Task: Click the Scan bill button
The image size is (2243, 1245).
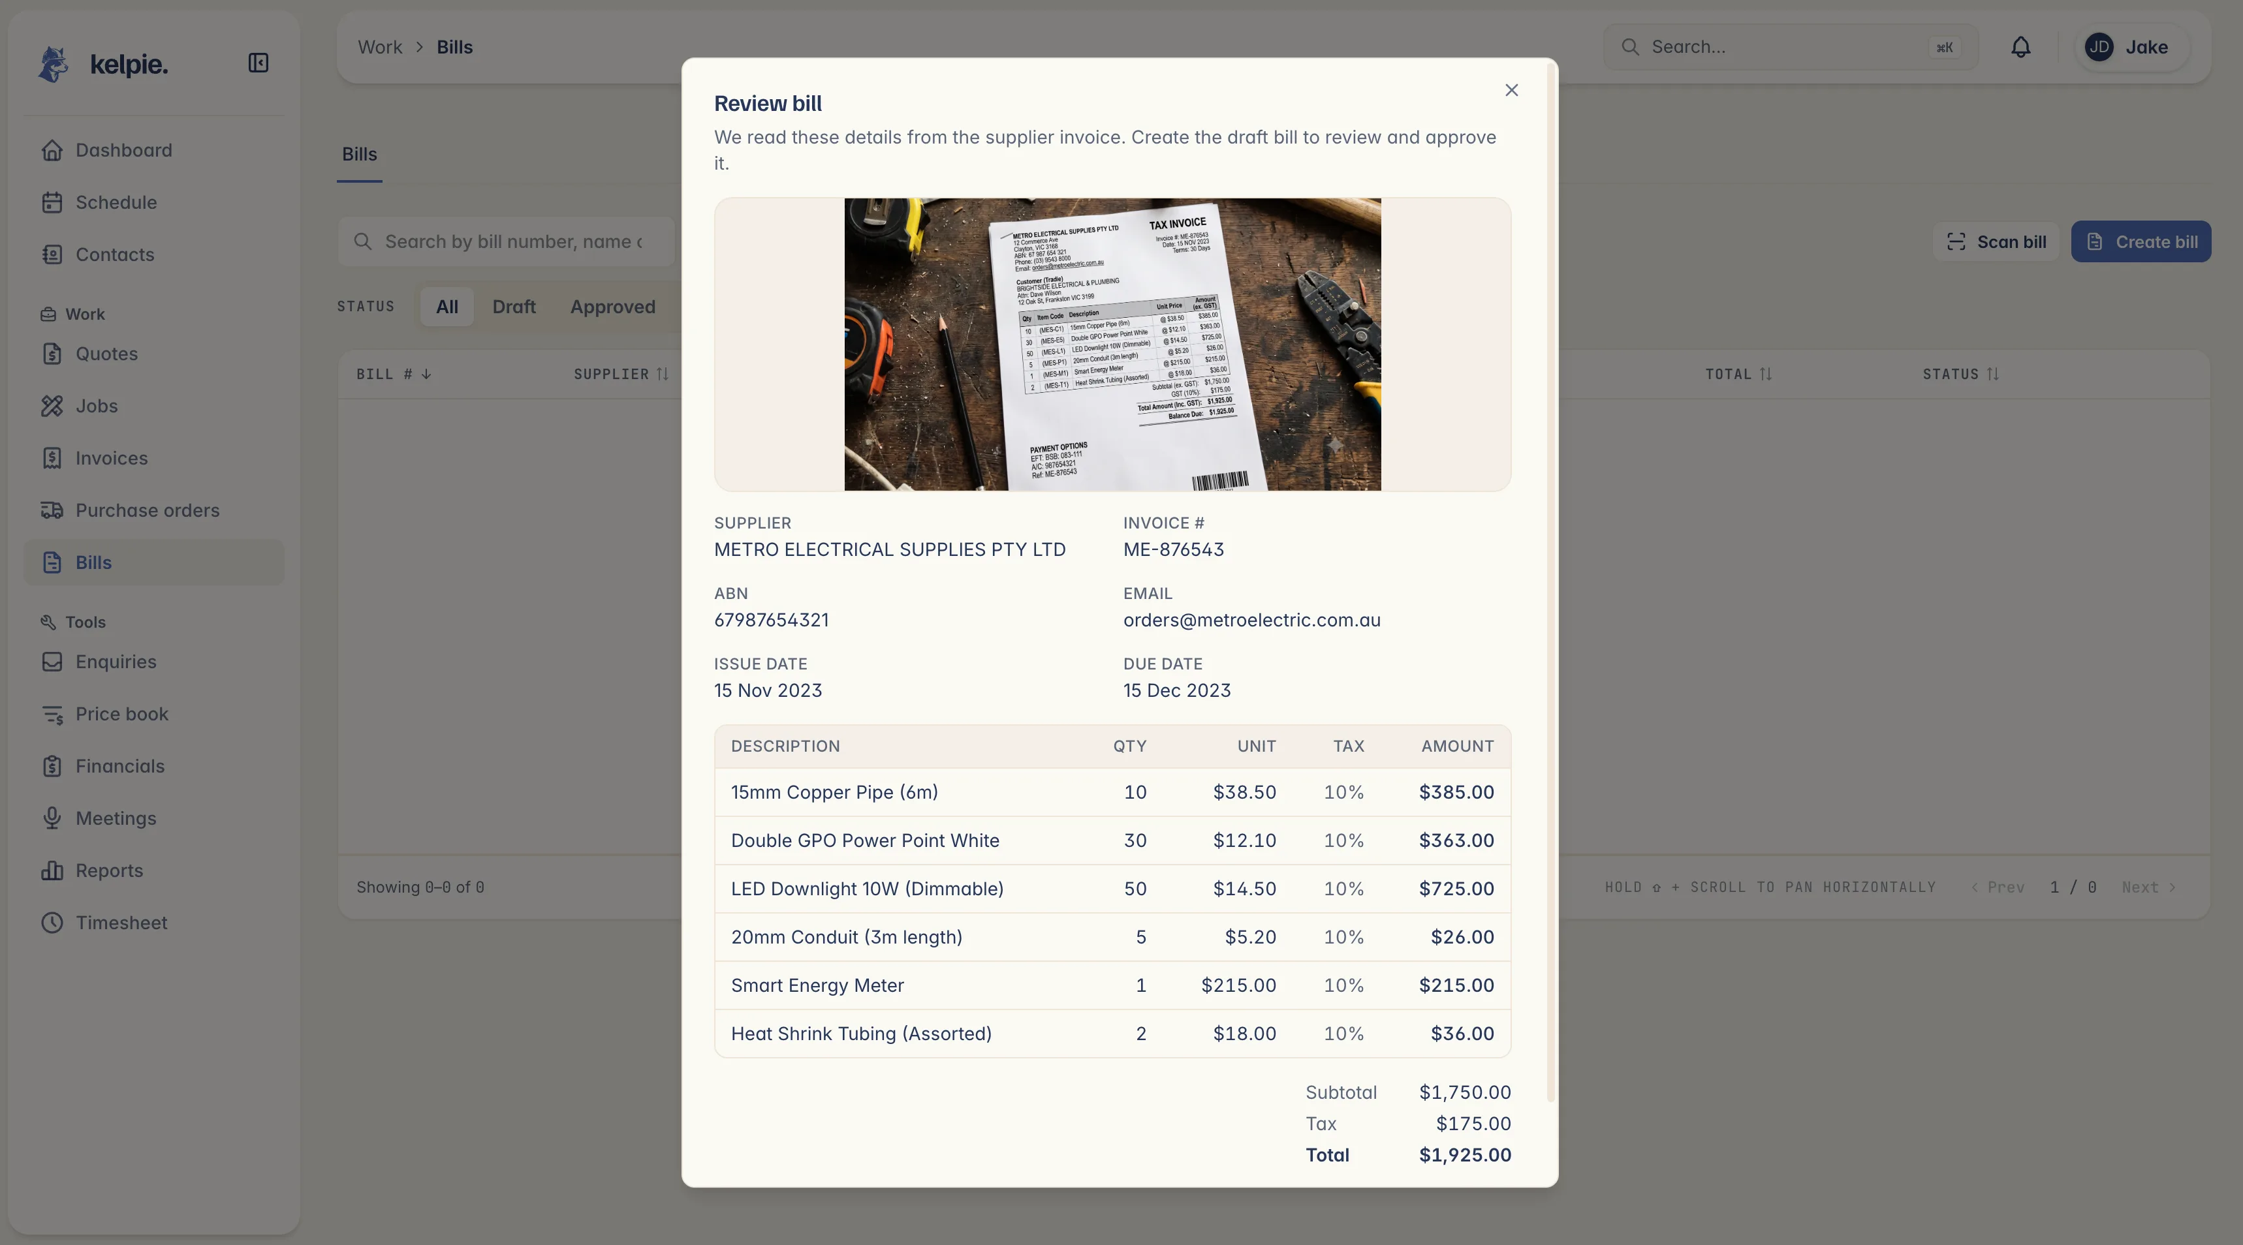Action: (x=1996, y=242)
